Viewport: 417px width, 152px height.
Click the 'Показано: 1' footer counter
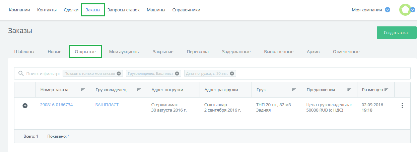click(x=59, y=136)
